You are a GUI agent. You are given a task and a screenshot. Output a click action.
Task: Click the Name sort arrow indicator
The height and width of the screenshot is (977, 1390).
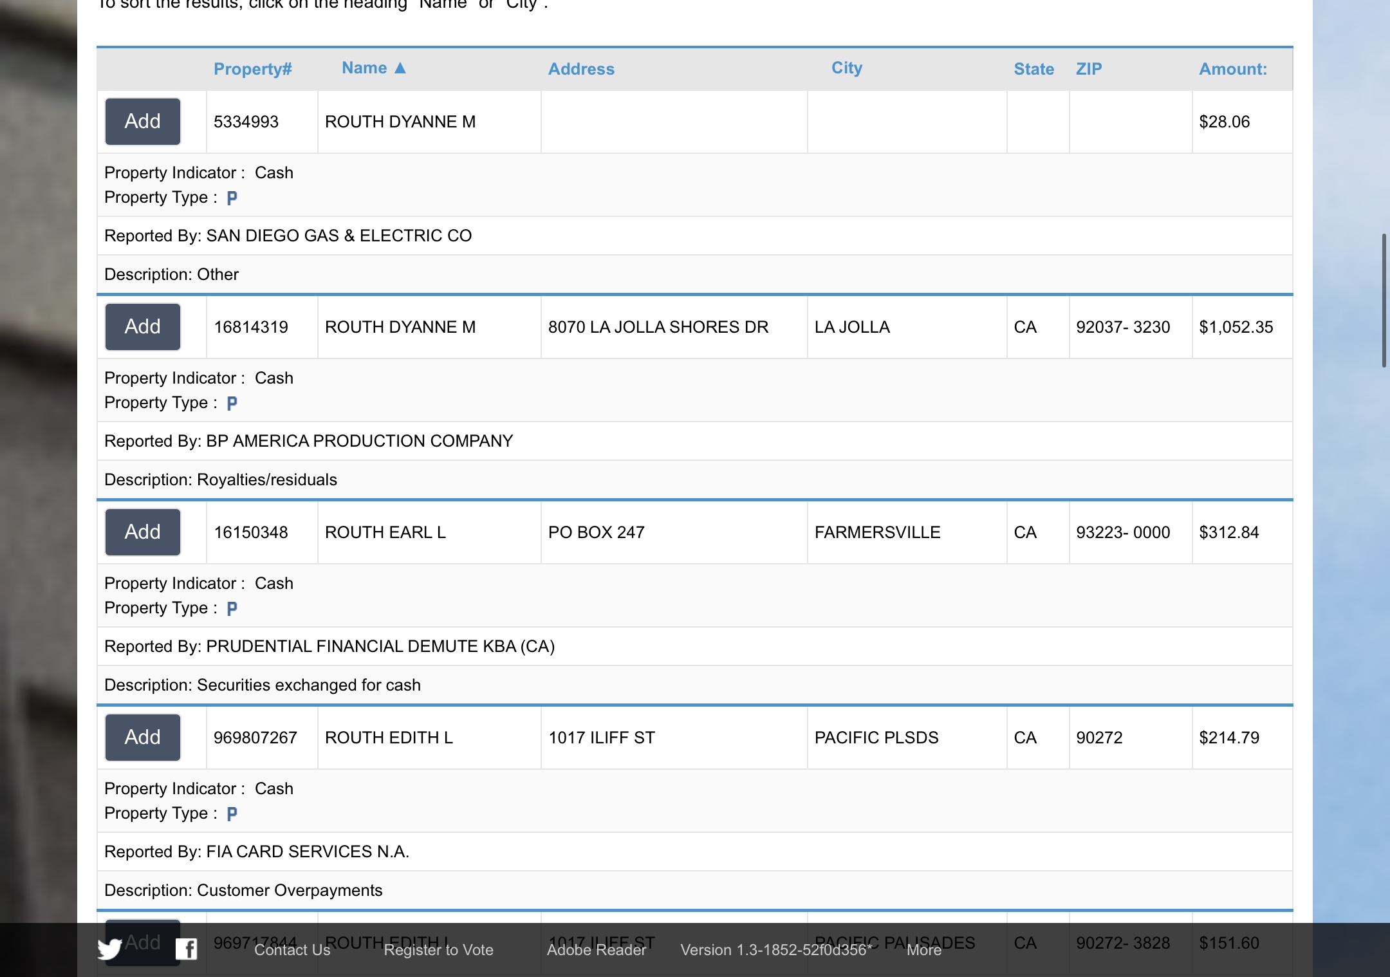coord(400,68)
